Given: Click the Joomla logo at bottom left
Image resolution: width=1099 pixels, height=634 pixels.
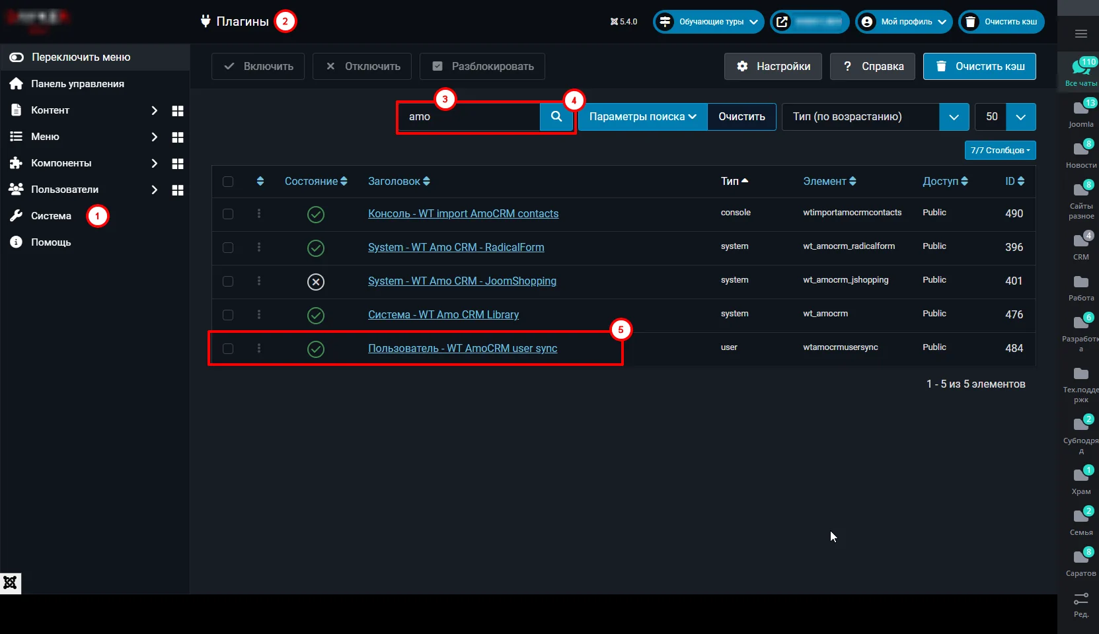Looking at the screenshot, I should [10, 583].
